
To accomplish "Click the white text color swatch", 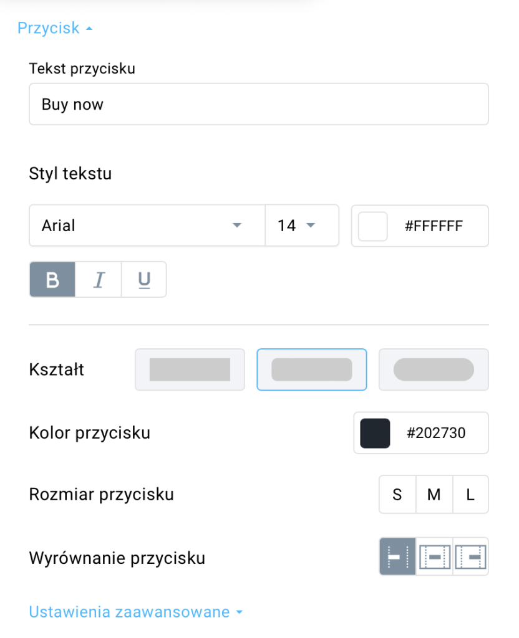I will click(373, 226).
